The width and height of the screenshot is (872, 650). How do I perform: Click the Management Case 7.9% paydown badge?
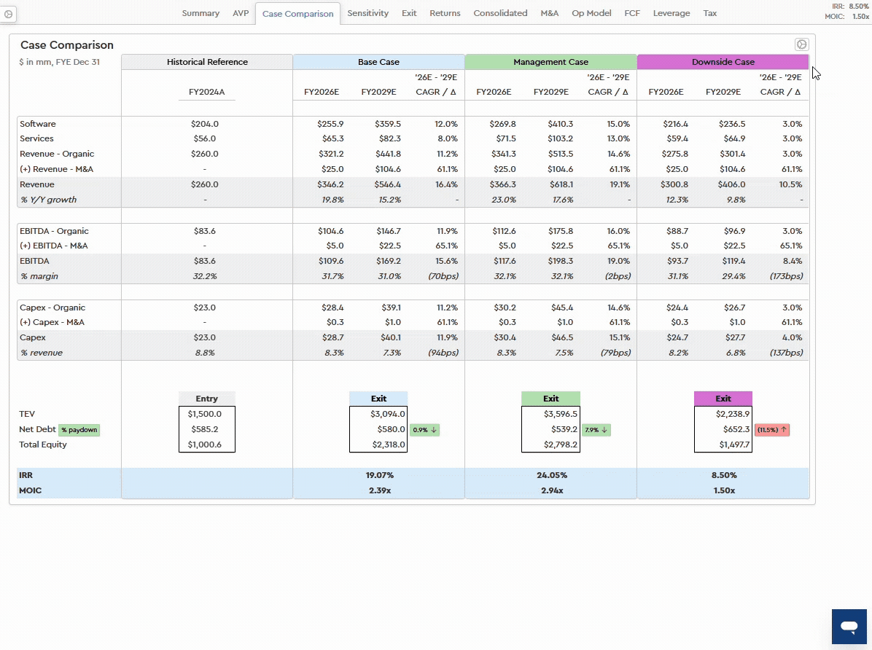tap(596, 430)
